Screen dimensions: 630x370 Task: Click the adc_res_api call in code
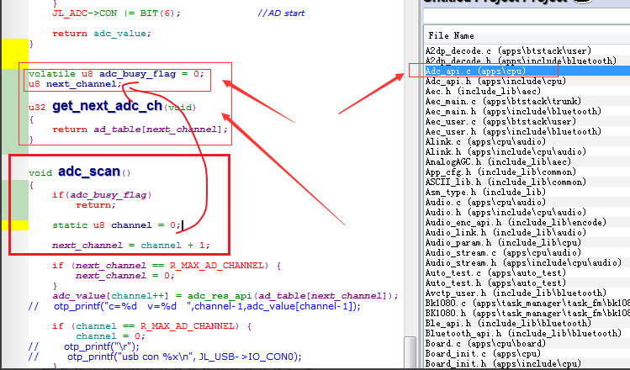pyautogui.click(x=220, y=296)
